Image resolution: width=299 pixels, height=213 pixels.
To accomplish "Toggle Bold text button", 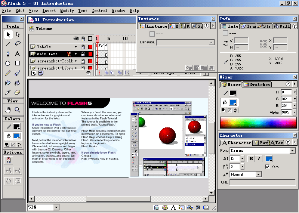I will pyautogui.click(x=251, y=159).
